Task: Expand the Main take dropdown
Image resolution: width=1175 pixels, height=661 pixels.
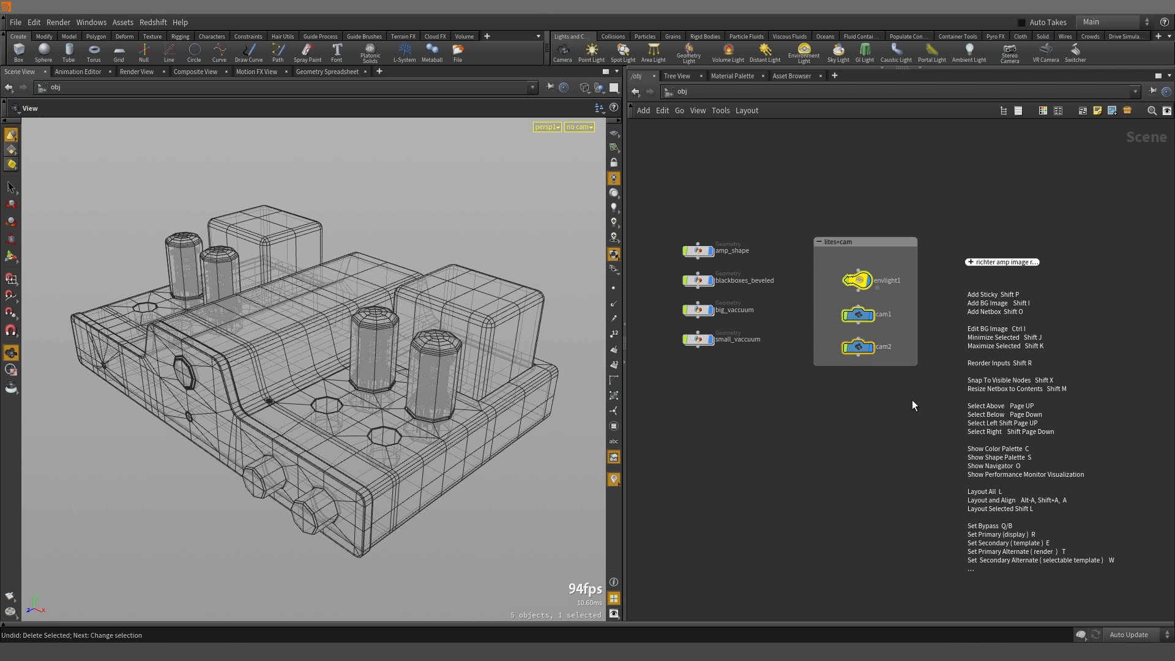Action: coord(1146,22)
